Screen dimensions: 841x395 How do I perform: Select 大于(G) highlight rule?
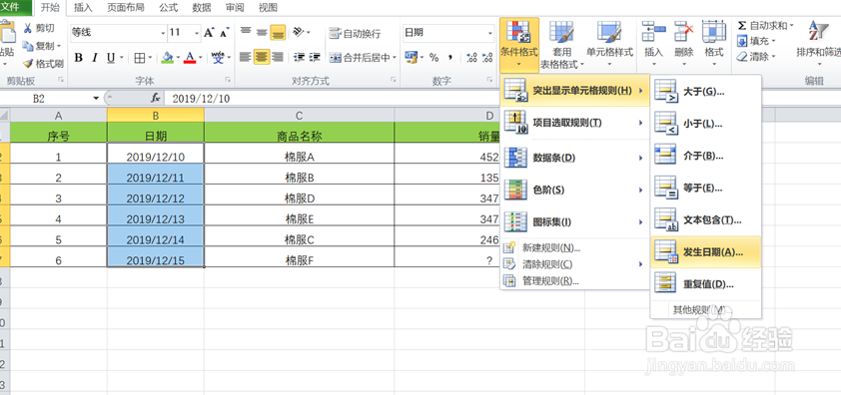click(x=705, y=91)
